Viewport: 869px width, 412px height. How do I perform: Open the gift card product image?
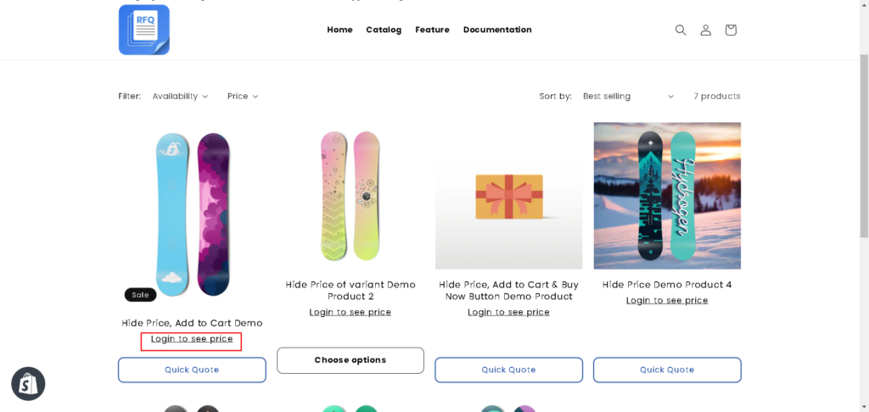click(x=508, y=196)
